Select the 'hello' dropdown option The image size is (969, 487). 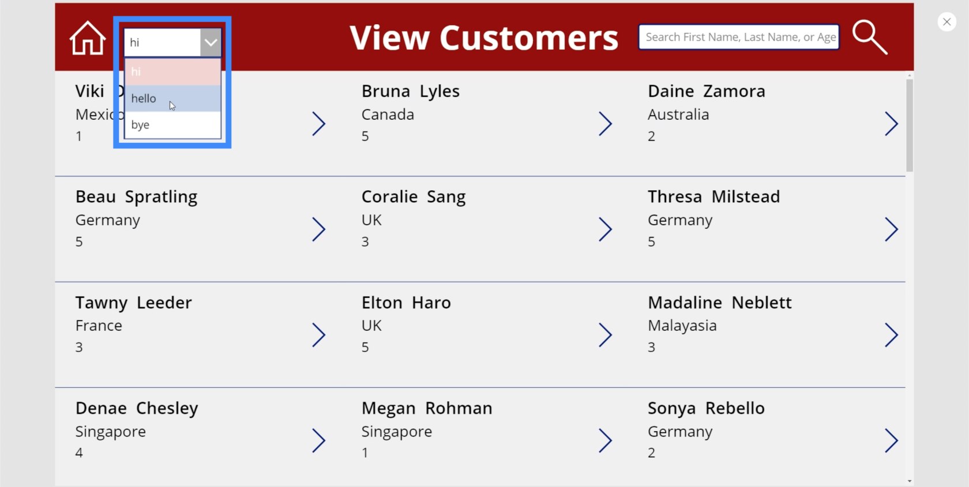pyautogui.click(x=172, y=99)
